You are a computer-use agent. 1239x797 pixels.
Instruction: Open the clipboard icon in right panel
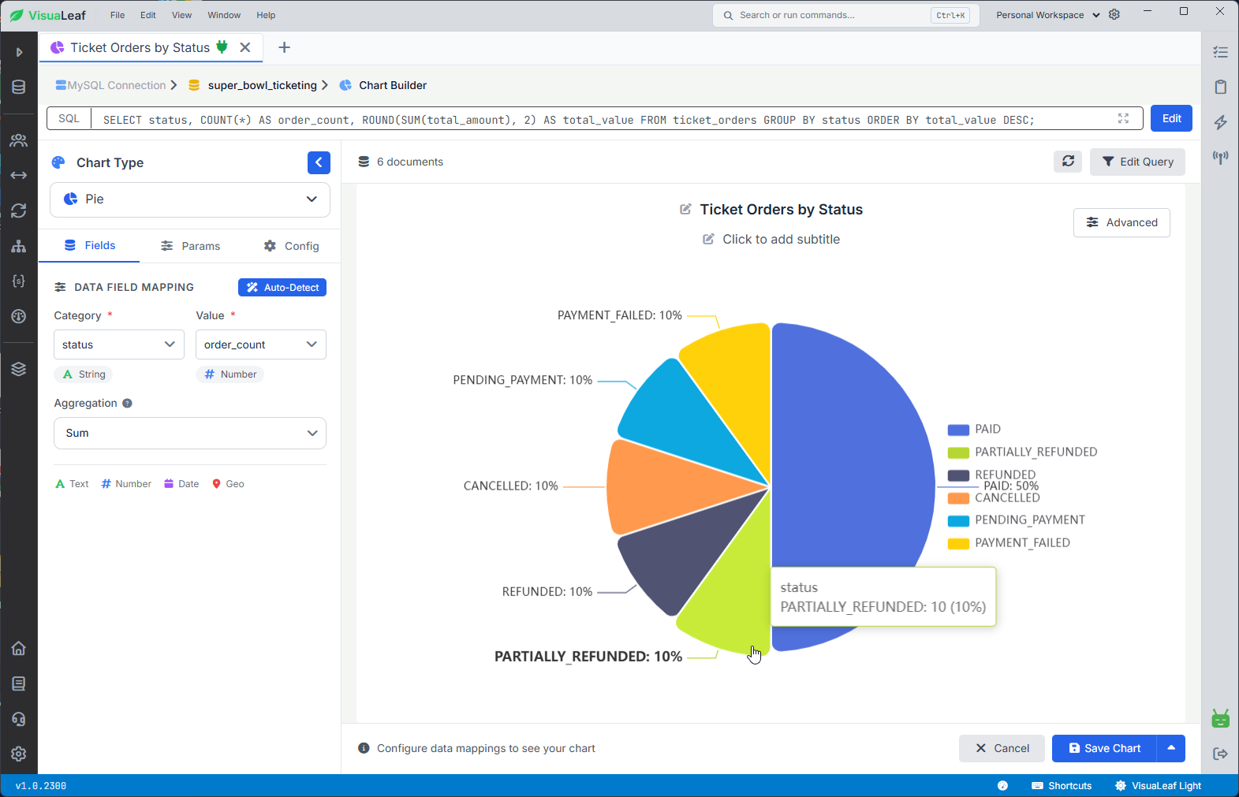click(1221, 87)
